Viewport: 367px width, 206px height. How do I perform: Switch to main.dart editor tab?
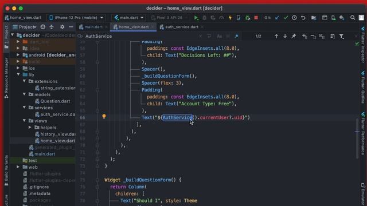[93, 27]
